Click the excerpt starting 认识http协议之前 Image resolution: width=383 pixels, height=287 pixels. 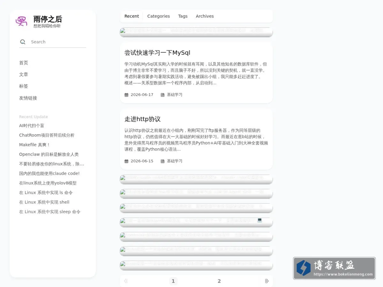196,140
